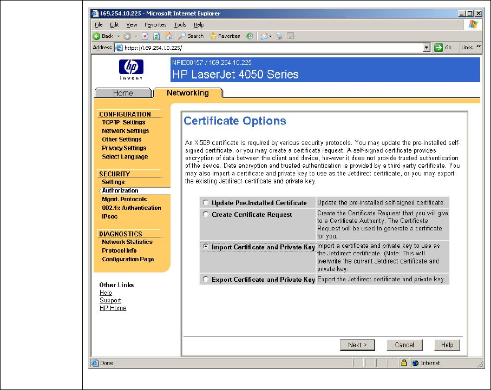
Task: Open the Help menu in menu bar
Action: (199, 25)
